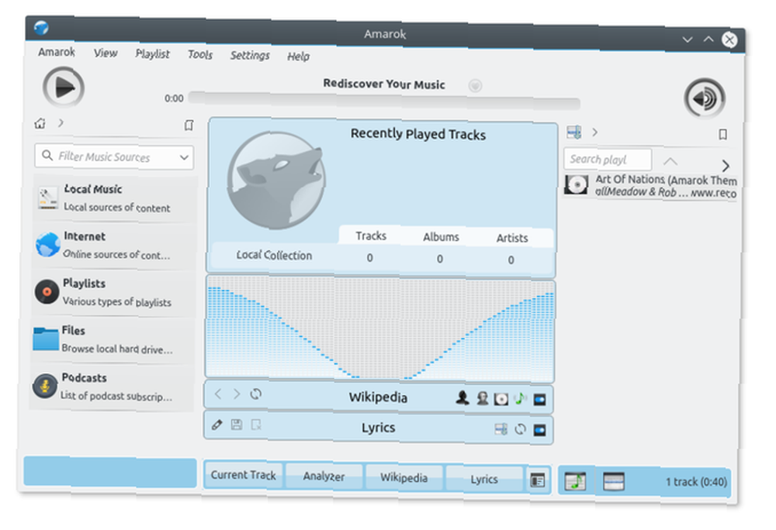
Task: Click the main Play button
Action: pos(64,88)
